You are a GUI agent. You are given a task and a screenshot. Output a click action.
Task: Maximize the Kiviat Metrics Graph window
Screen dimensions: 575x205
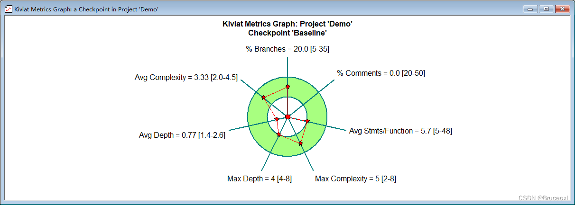pos(546,9)
